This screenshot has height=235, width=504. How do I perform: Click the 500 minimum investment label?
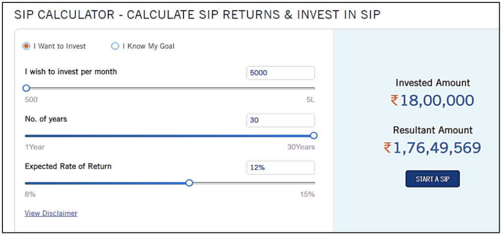(x=31, y=100)
